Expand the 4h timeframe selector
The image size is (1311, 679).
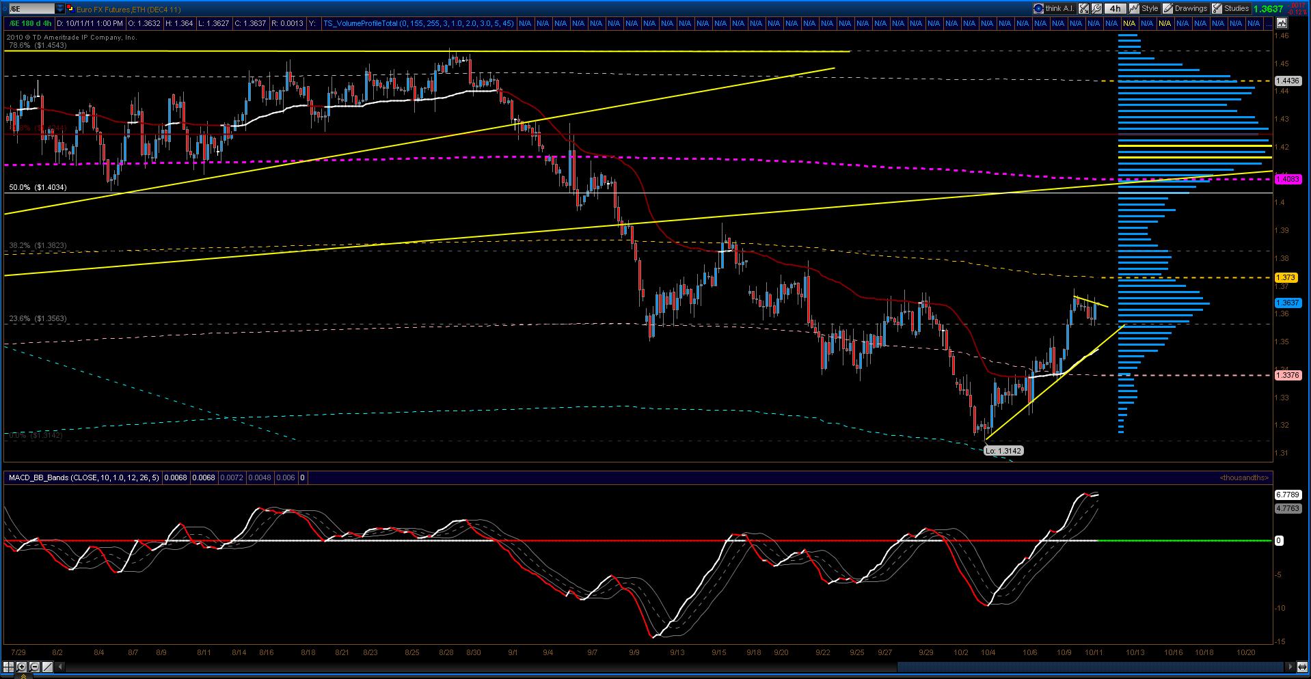tap(1115, 8)
